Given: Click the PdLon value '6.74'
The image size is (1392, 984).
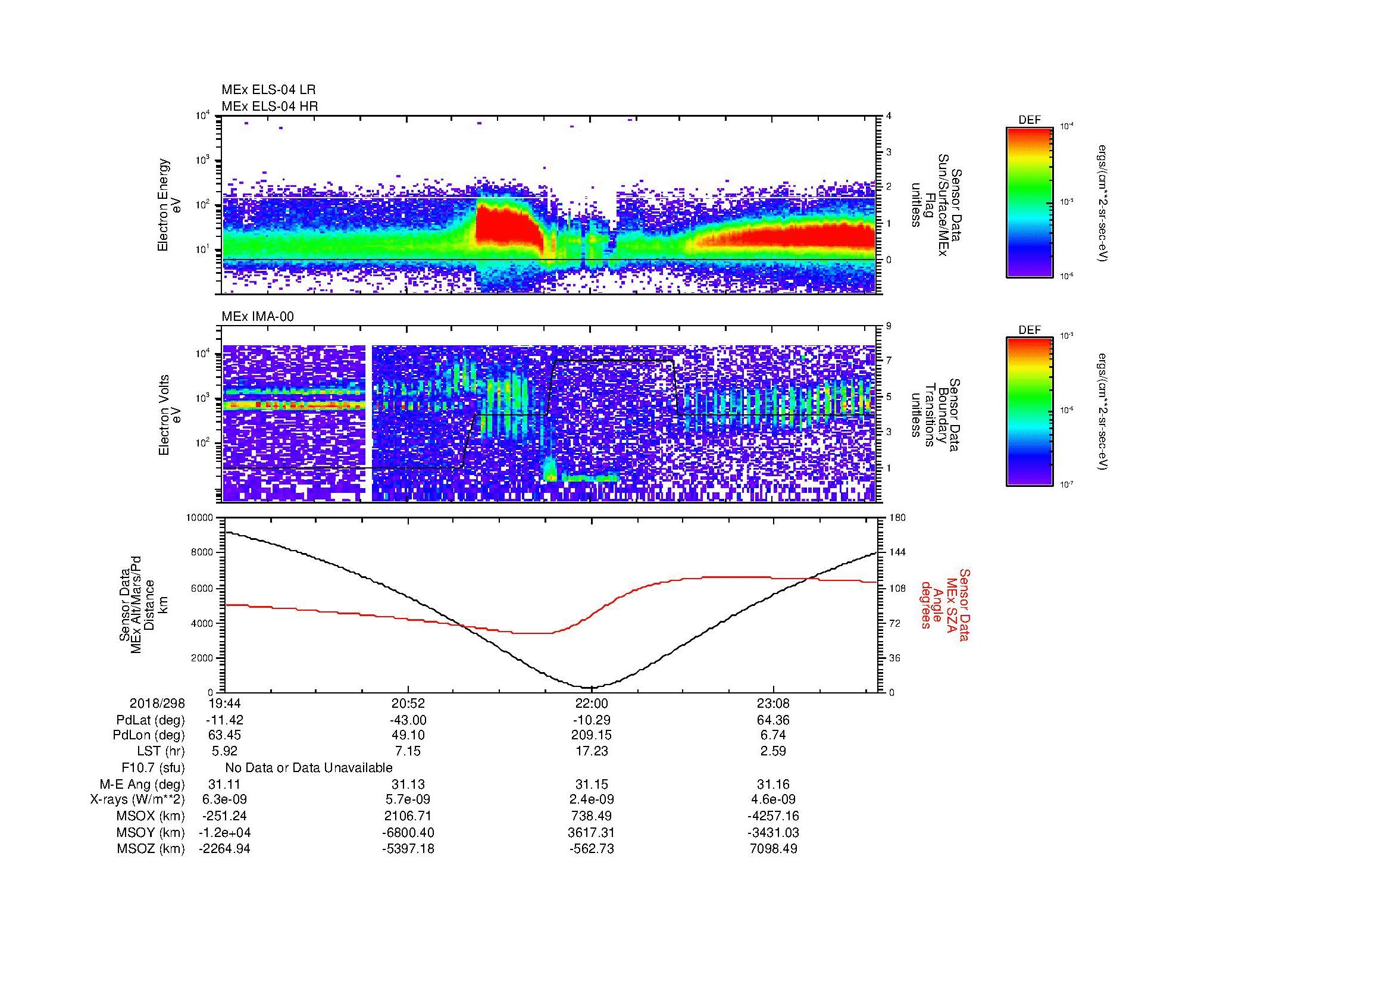Looking at the screenshot, I should pos(774,735).
